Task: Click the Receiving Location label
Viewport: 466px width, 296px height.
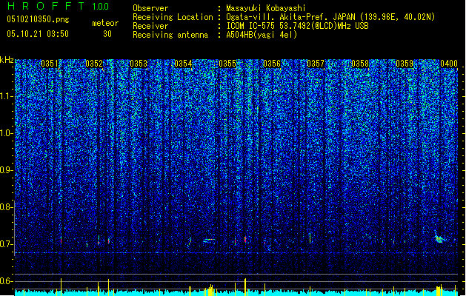Action: pyautogui.click(x=173, y=17)
